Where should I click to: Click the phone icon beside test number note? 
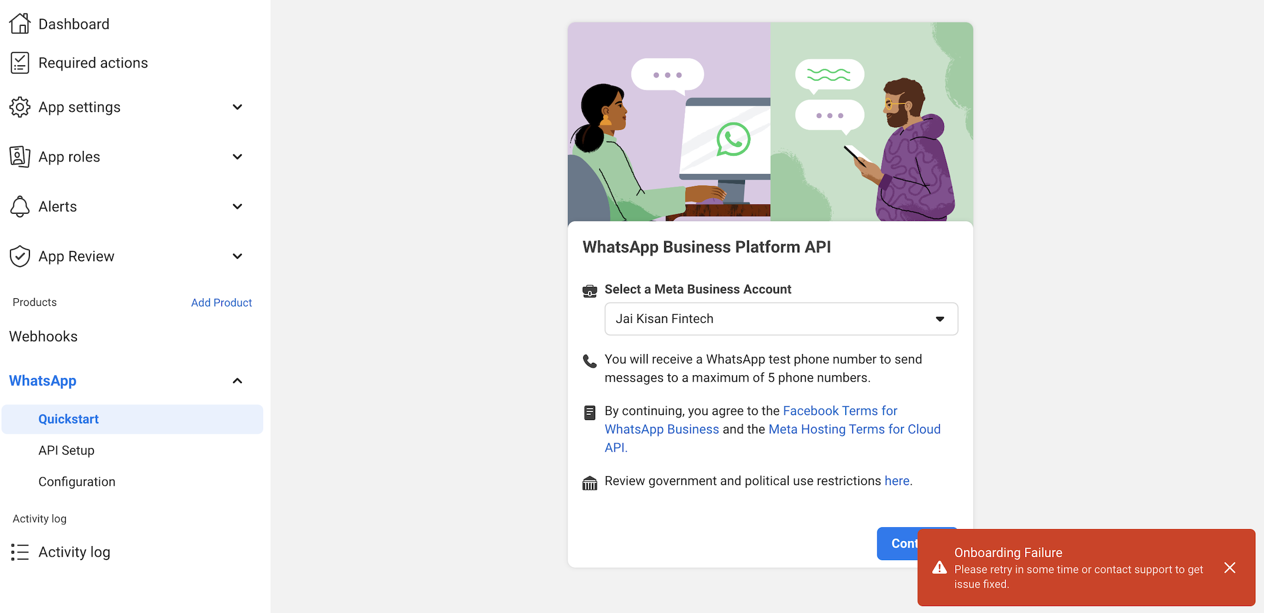tap(590, 361)
